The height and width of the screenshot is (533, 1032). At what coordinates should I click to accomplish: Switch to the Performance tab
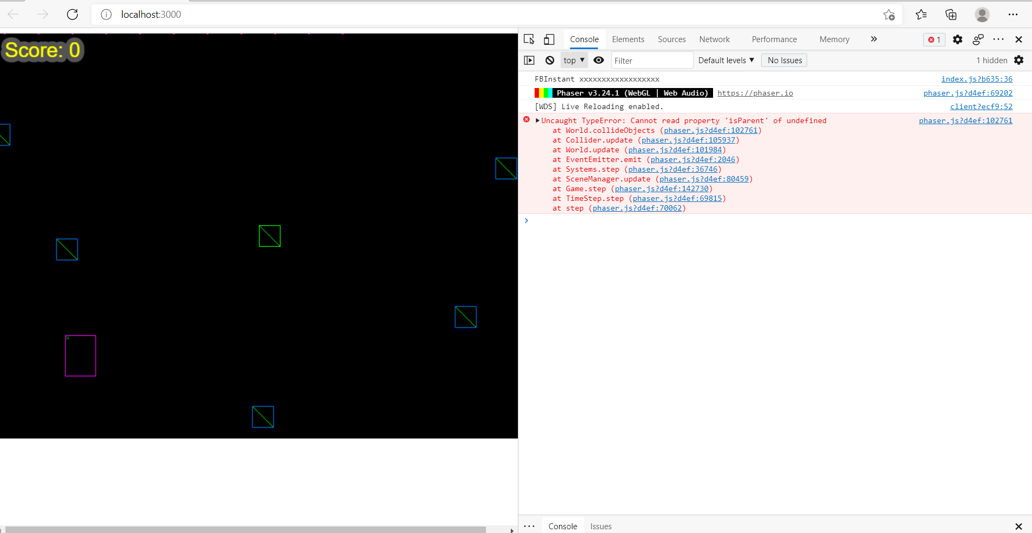774,39
